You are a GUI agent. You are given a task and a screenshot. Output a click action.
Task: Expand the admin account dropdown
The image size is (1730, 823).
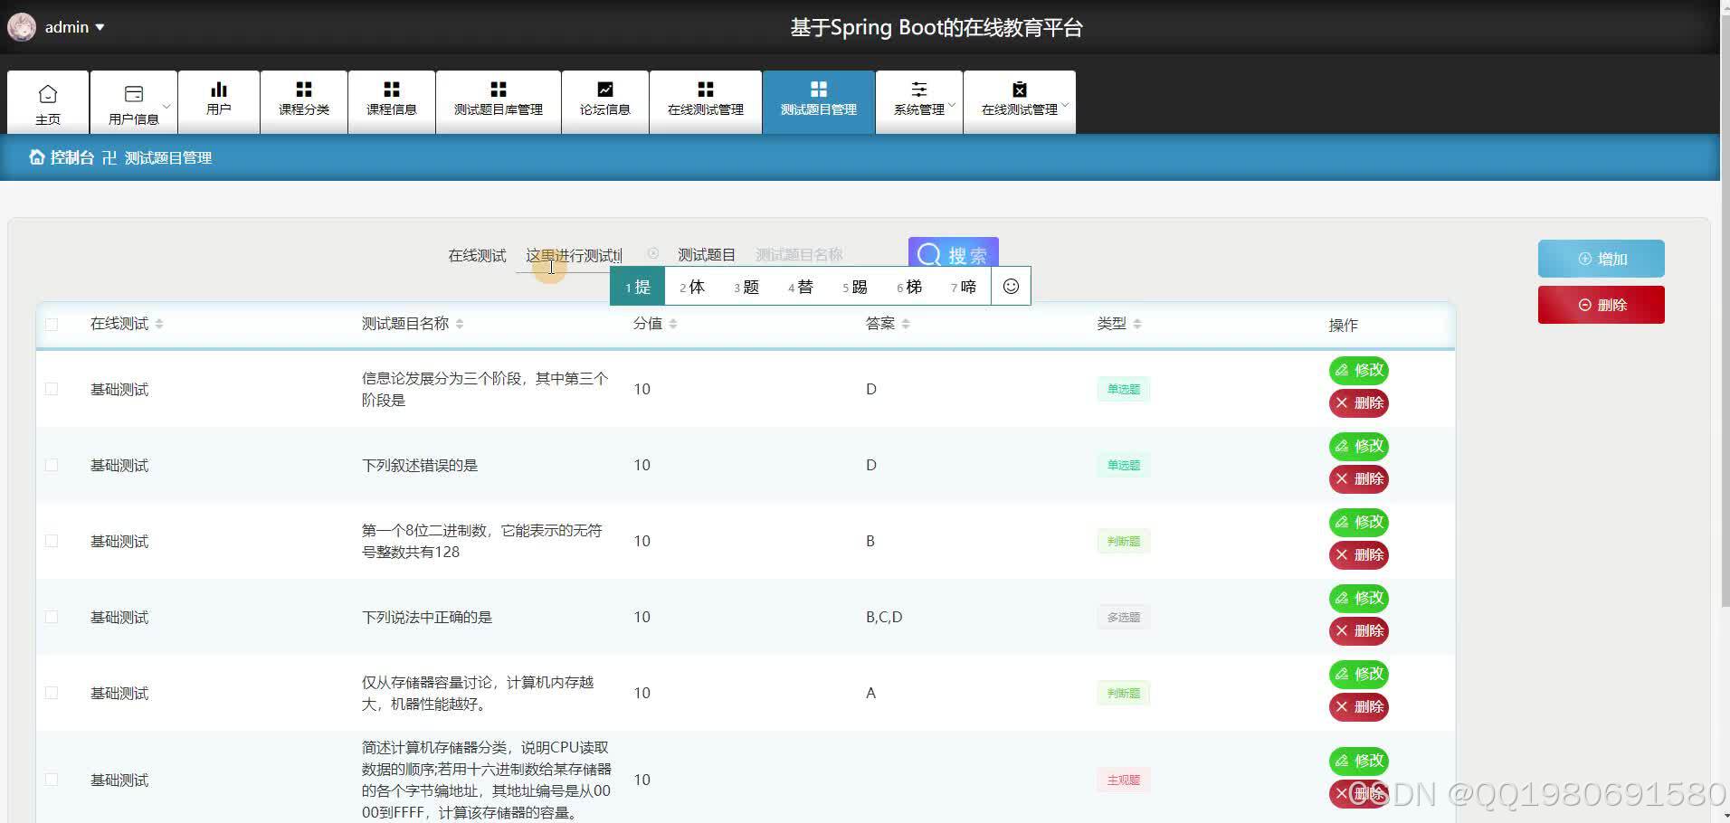[x=100, y=26]
